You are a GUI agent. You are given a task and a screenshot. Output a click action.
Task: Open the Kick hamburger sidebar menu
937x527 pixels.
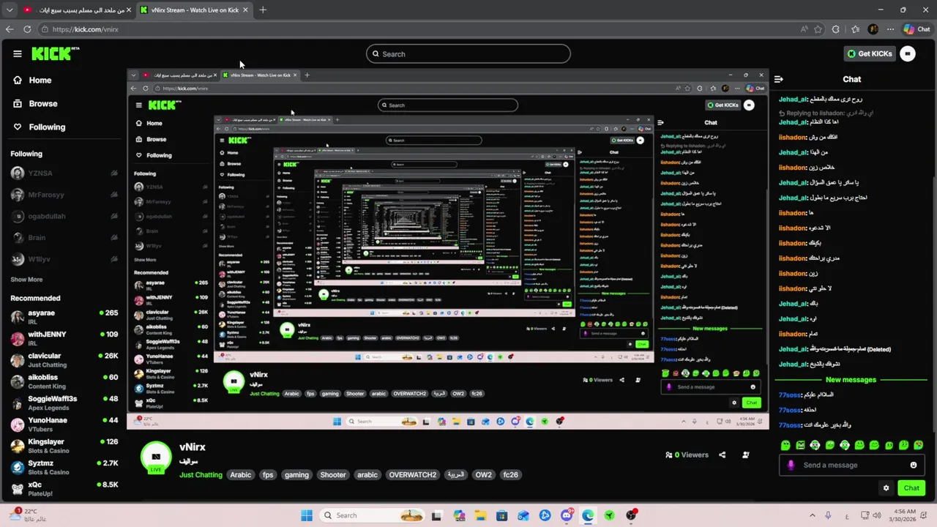click(x=17, y=53)
